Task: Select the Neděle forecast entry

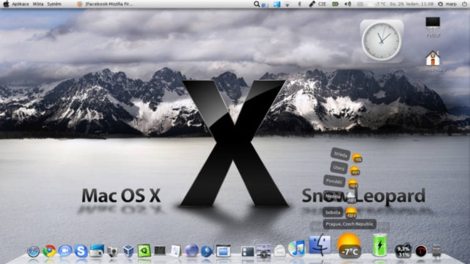Action: [x=333, y=196]
